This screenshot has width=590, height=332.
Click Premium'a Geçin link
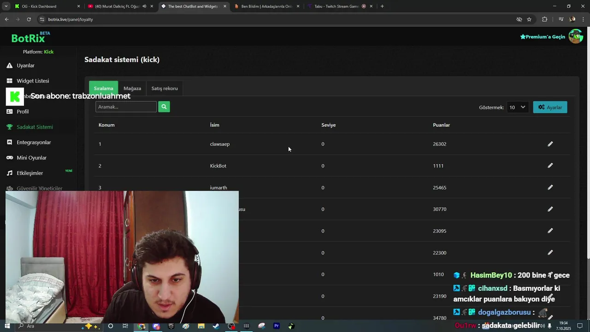point(543,37)
